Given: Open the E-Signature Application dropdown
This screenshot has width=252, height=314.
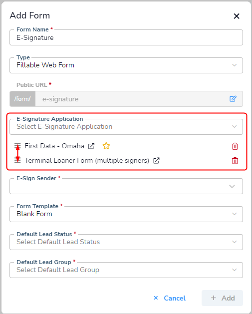Looking at the screenshot, I should click(x=126, y=127).
